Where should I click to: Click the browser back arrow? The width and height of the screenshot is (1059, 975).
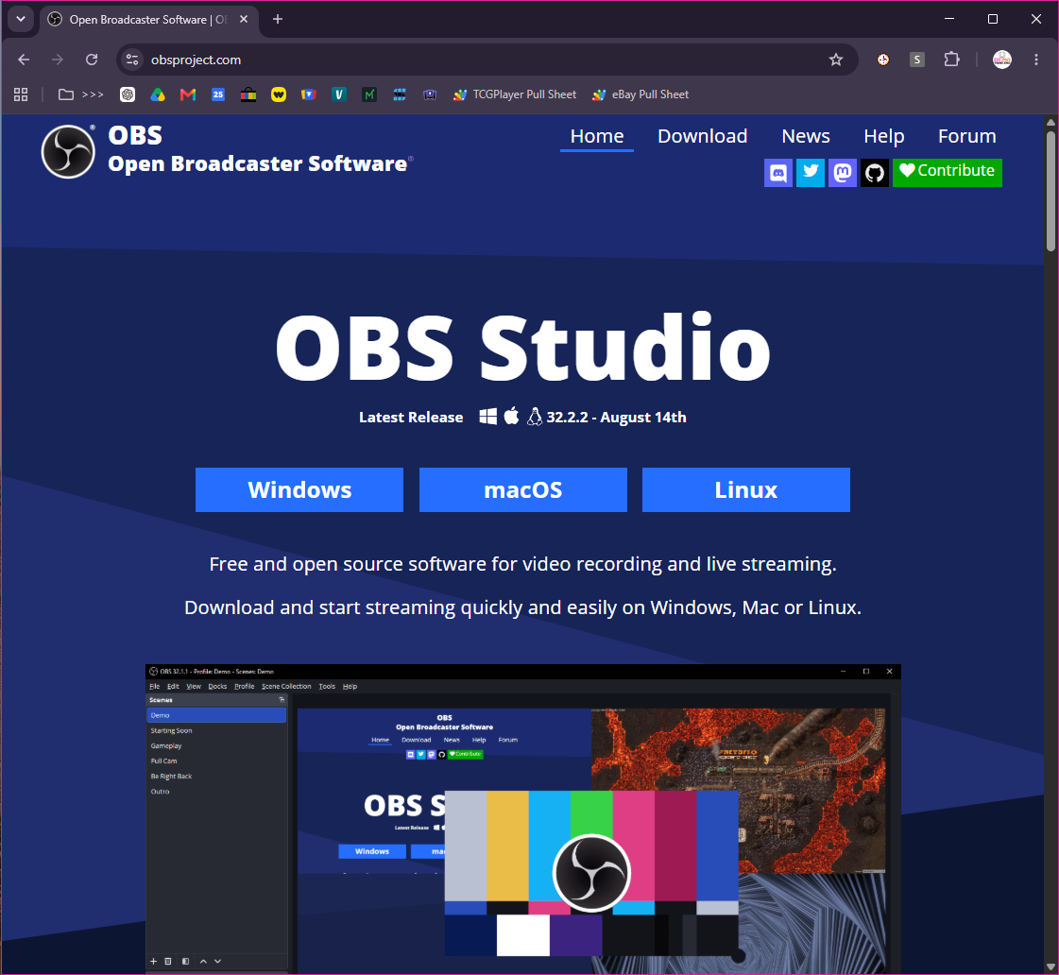[x=24, y=60]
